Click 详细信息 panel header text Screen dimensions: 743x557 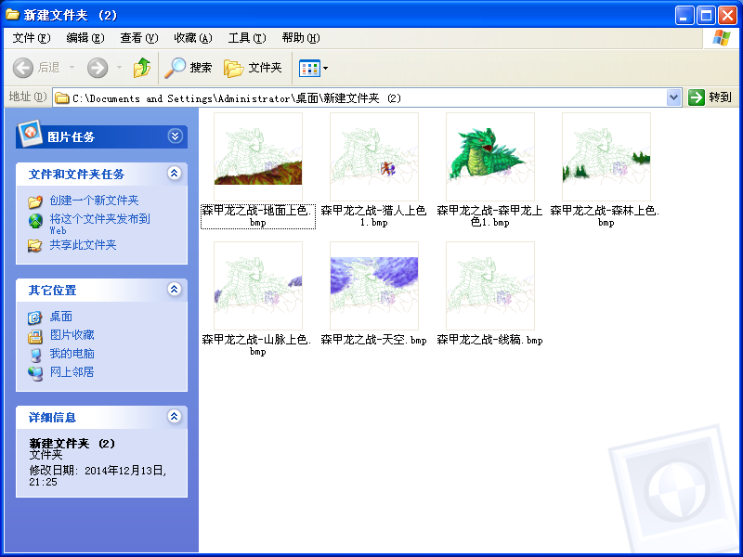(52, 417)
